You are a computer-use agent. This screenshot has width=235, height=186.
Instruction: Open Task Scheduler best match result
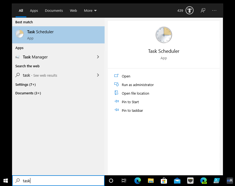click(58, 35)
